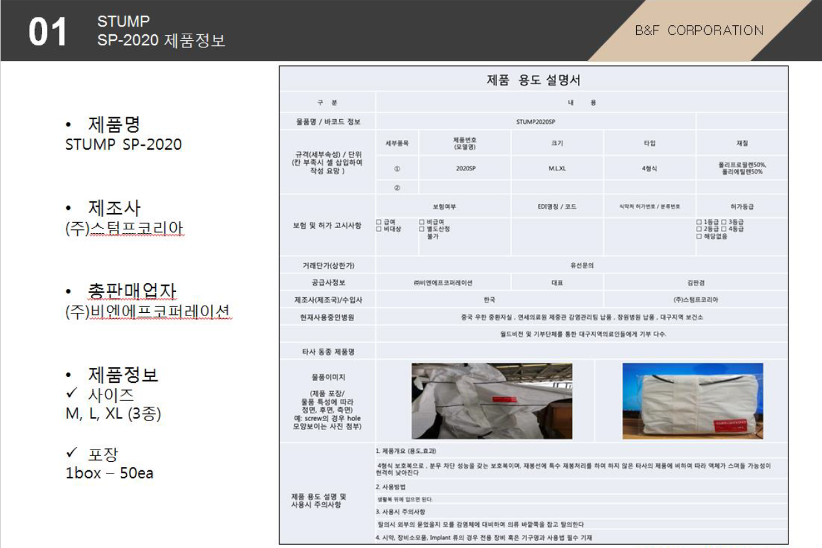
Task: Click the '생활복 위에 입으면 된다.' line
Action: coord(405,499)
